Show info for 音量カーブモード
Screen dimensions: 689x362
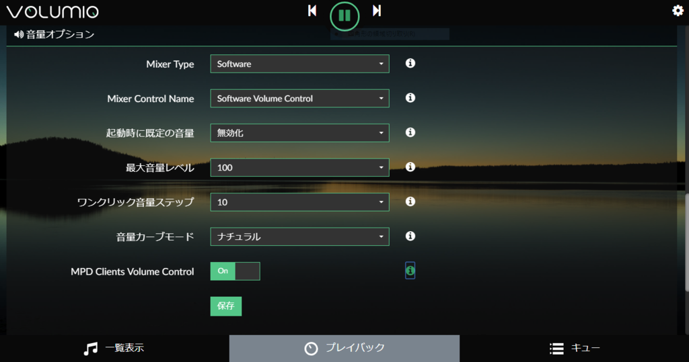pos(410,236)
